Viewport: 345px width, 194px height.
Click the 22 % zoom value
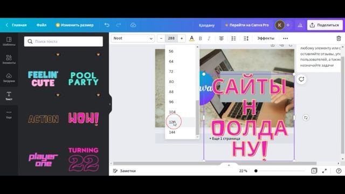pyautogui.click(x=243, y=171)
